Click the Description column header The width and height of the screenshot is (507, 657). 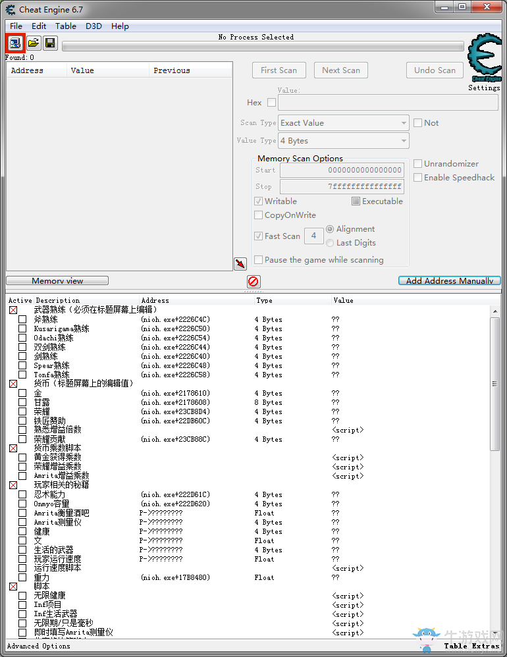[x=58, y=300]
